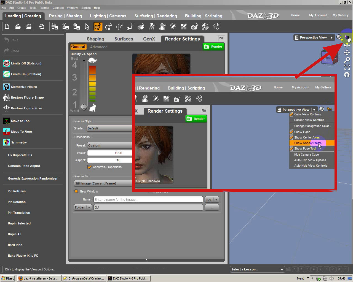Switch to the GenX pane tab
The height and width of the screenshot is (282, 353).
pos(149,39)
